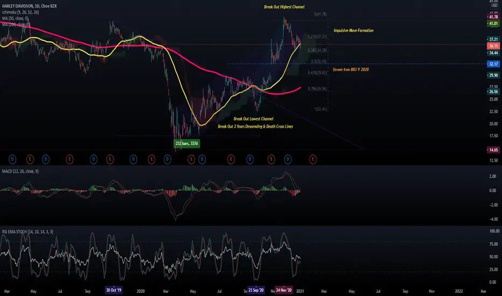Click earnings E marker above 30 Oct '19
Viewport: 502px width, 296px height.
coord(110,159)
